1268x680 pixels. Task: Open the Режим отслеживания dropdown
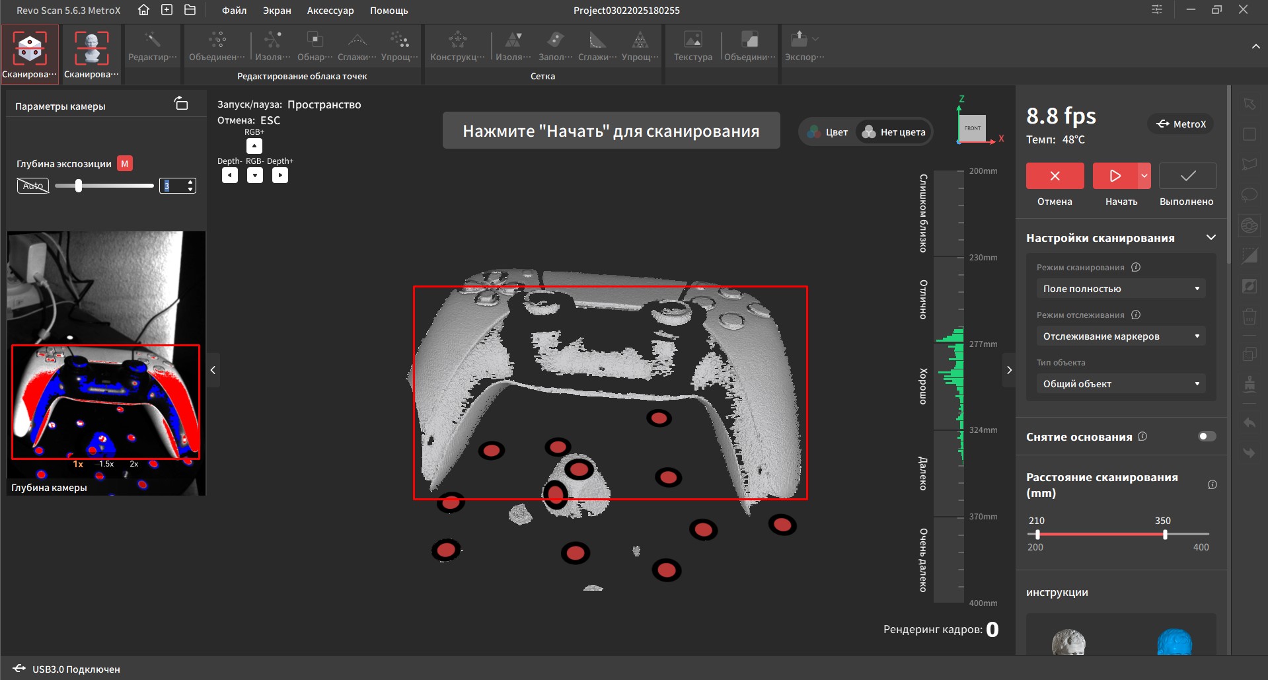pos(1121,336)
